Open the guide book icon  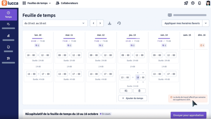pyautogui.click(x=170, y=15)
